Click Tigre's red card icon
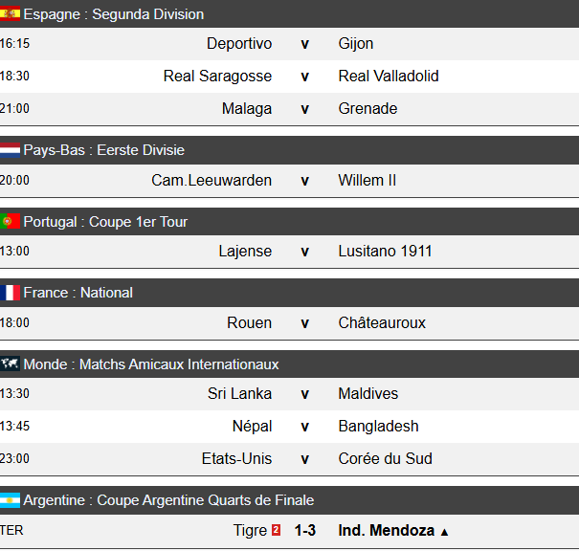Viewport: 579px width, 551px height. coord(276,530)
